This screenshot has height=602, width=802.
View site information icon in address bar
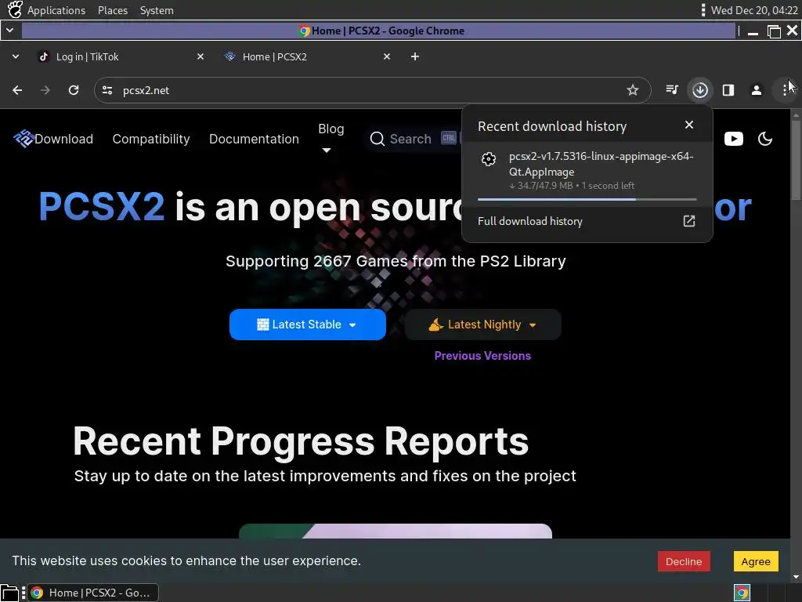click(x=107, y=90)
